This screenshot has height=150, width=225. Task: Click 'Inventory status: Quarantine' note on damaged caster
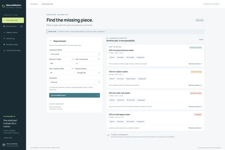point(124,128)
